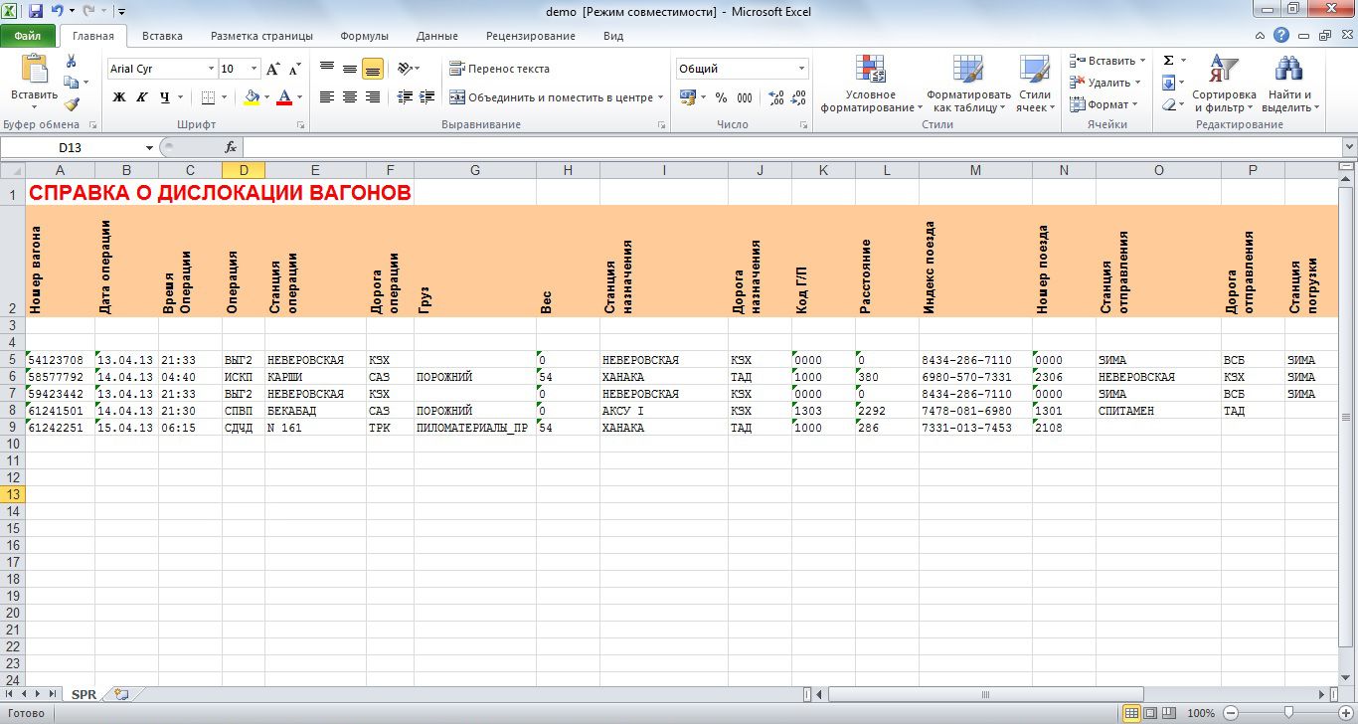The height and width of the screenshot is (724, 1358).
Task: Align text to top of cell
Action: click(x=327, y=69)
